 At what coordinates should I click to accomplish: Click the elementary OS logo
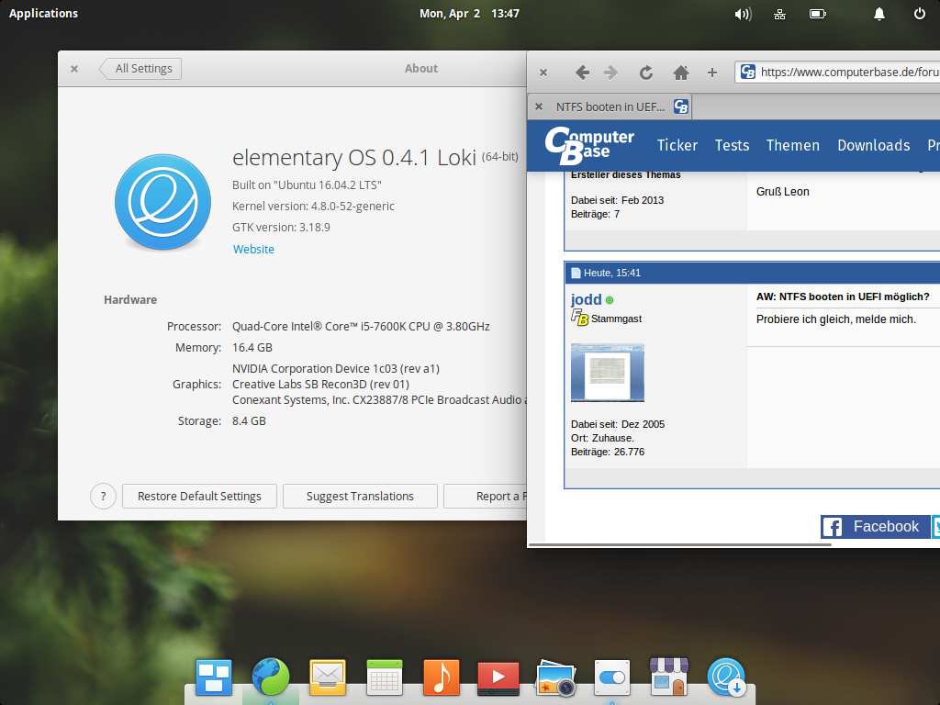click(163, 202)
